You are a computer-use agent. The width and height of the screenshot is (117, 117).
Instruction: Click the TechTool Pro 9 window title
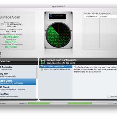pos(58,6)
